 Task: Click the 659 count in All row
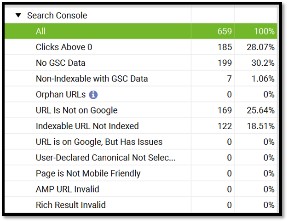225,31
